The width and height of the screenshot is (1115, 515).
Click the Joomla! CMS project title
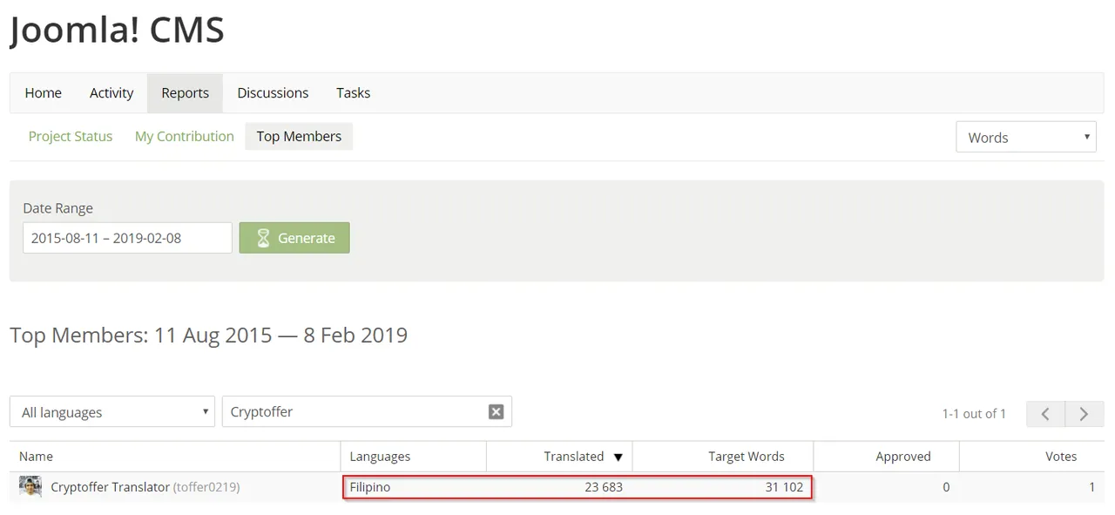click(x=117, y=30)
